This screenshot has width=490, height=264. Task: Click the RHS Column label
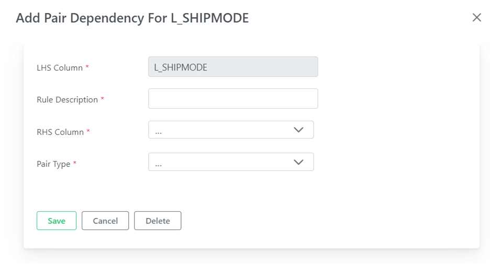[60, 132]
